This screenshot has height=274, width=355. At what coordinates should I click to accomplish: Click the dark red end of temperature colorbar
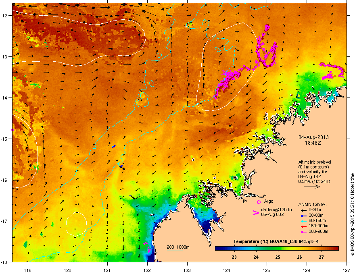(x=336, y=249)
